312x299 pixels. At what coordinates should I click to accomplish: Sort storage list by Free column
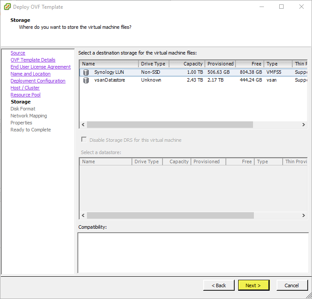(x=250, y=64)
